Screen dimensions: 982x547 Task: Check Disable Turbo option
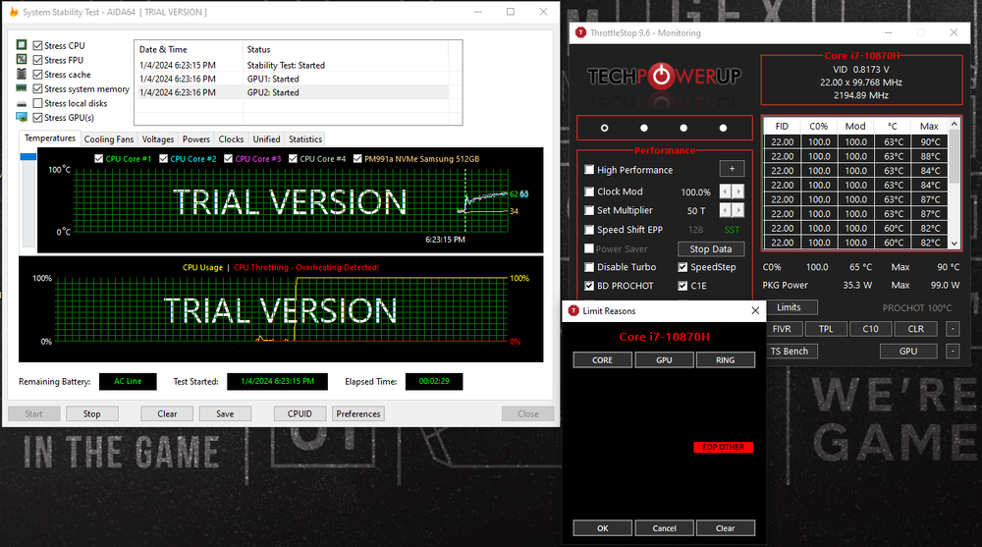coord(589,267)
